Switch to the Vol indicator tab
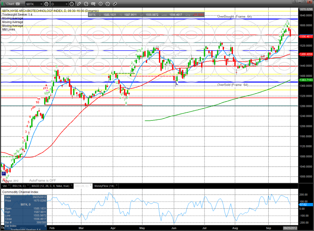Image resolution: width=314 pixels, height=231 pixels. click(x=5, y=186)
